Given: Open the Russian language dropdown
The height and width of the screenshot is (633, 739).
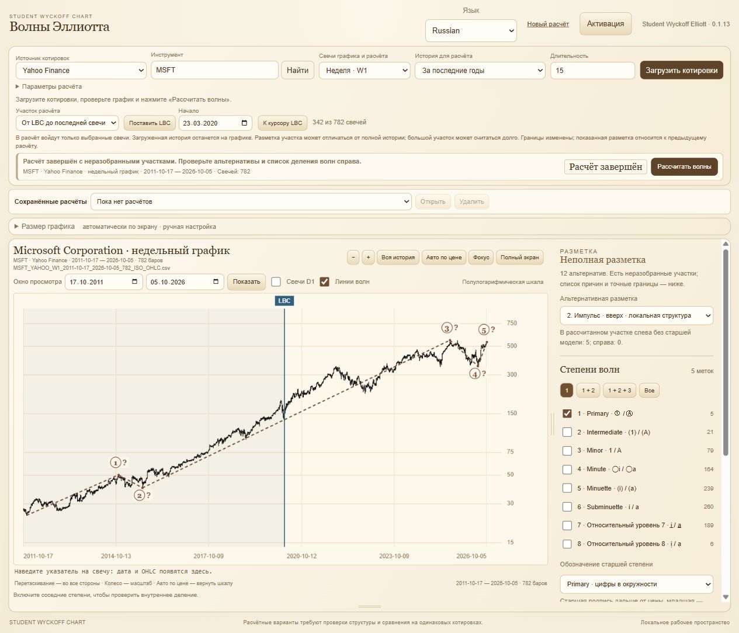Looking at the screenshot, I should pyautogui.click(x=471, y=31).
